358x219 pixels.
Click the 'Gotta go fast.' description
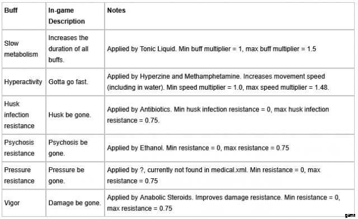pyautogui.click(x=68, y=82)
